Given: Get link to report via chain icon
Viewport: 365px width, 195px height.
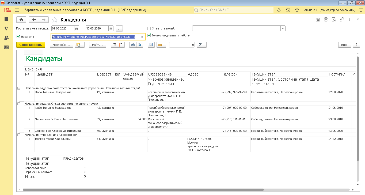Looking at the screenshot, I should 342,20.
